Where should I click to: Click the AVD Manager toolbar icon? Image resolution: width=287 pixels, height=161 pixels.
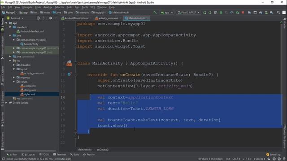(266, 13)
